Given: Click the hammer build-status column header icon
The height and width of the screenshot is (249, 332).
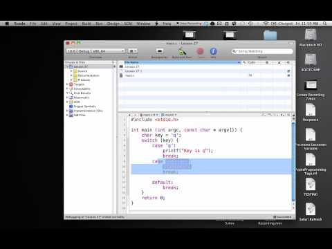Looking at the screenshot, I should tap(244, 62).
